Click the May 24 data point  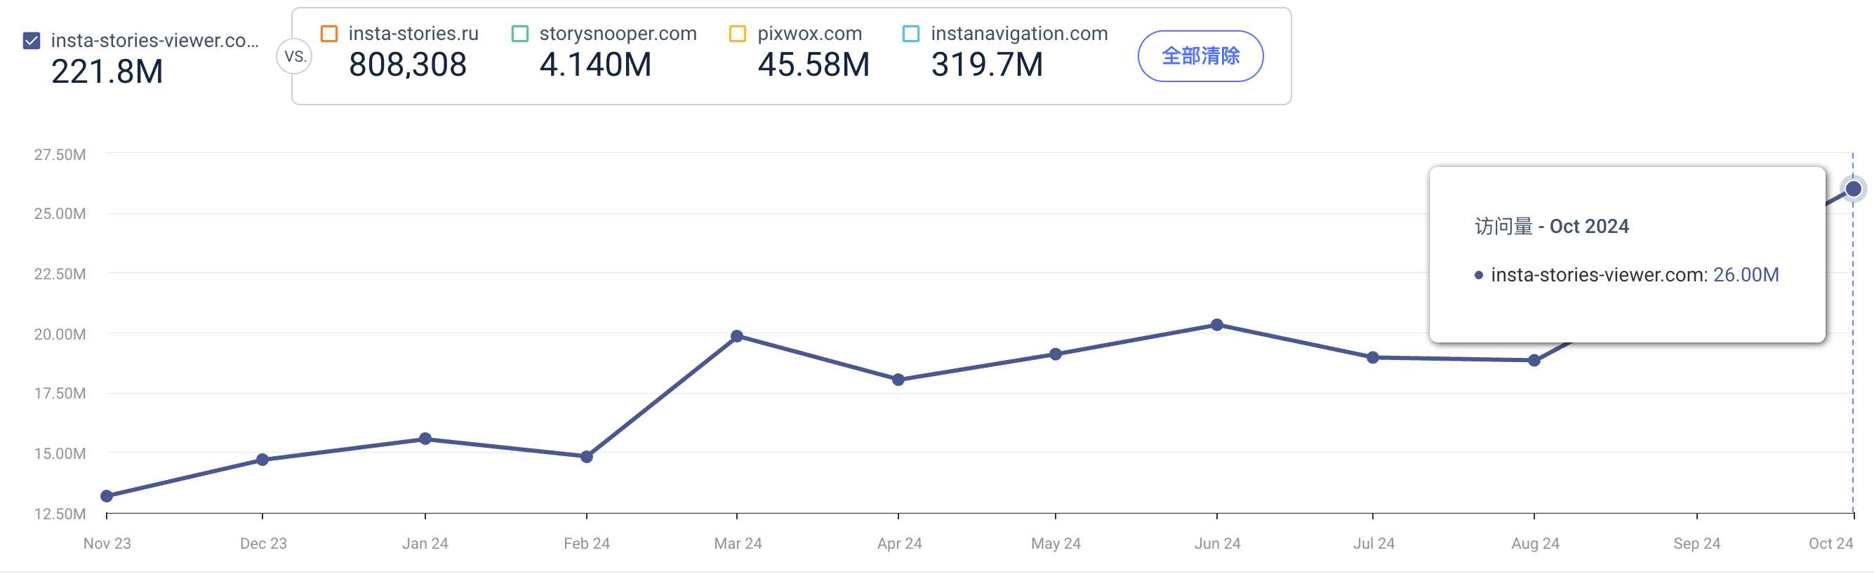pyautogui.click(x=1056, y=354)
